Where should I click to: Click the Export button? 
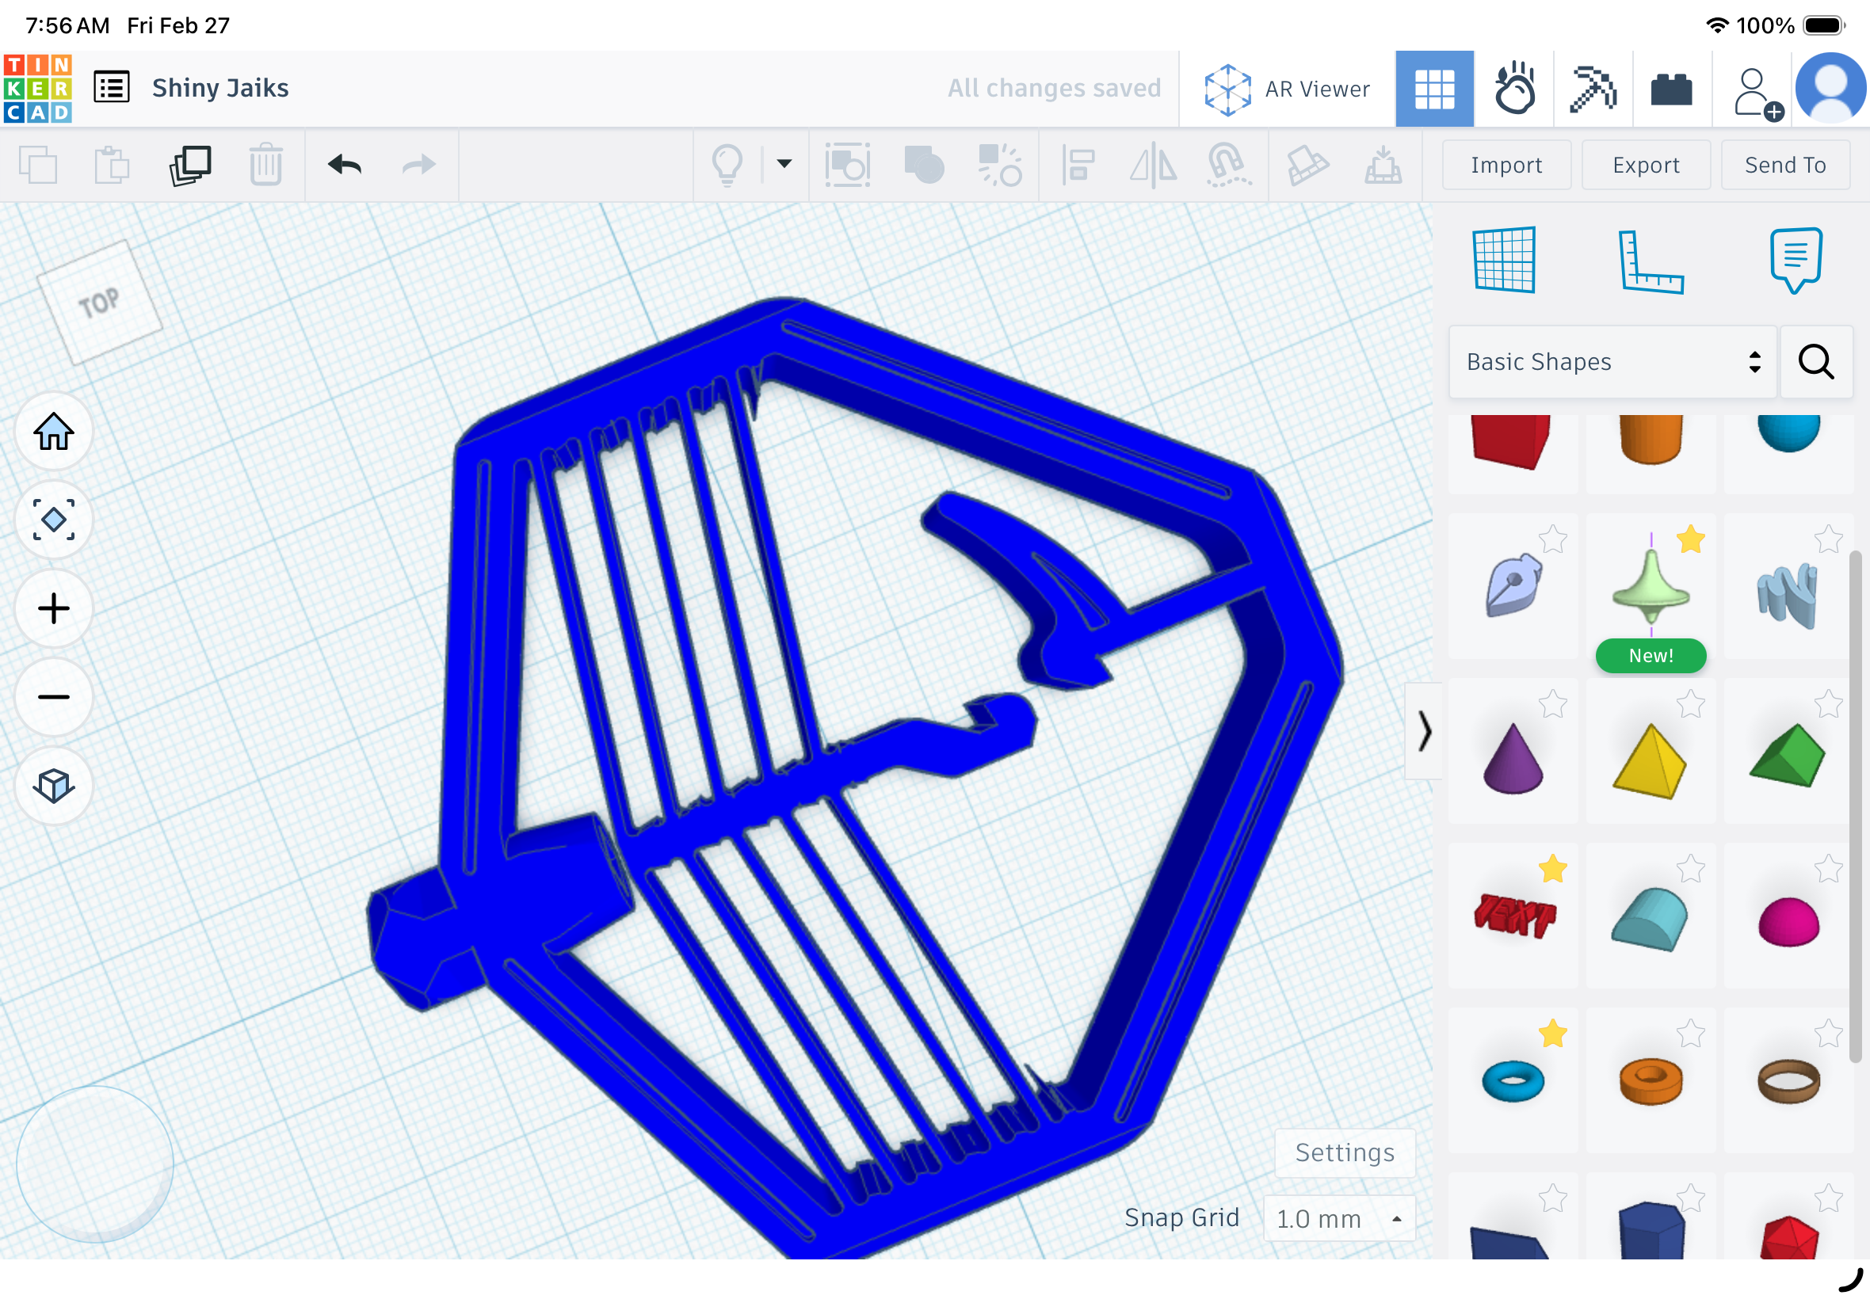click(x=1645, y=166)
